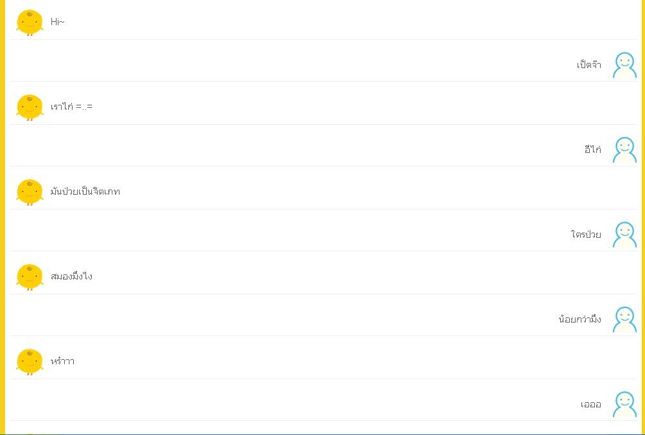Select the user message "น้อยกว่ามึง"
Viewport: 645px width, 435px height.
coord(580,319)
